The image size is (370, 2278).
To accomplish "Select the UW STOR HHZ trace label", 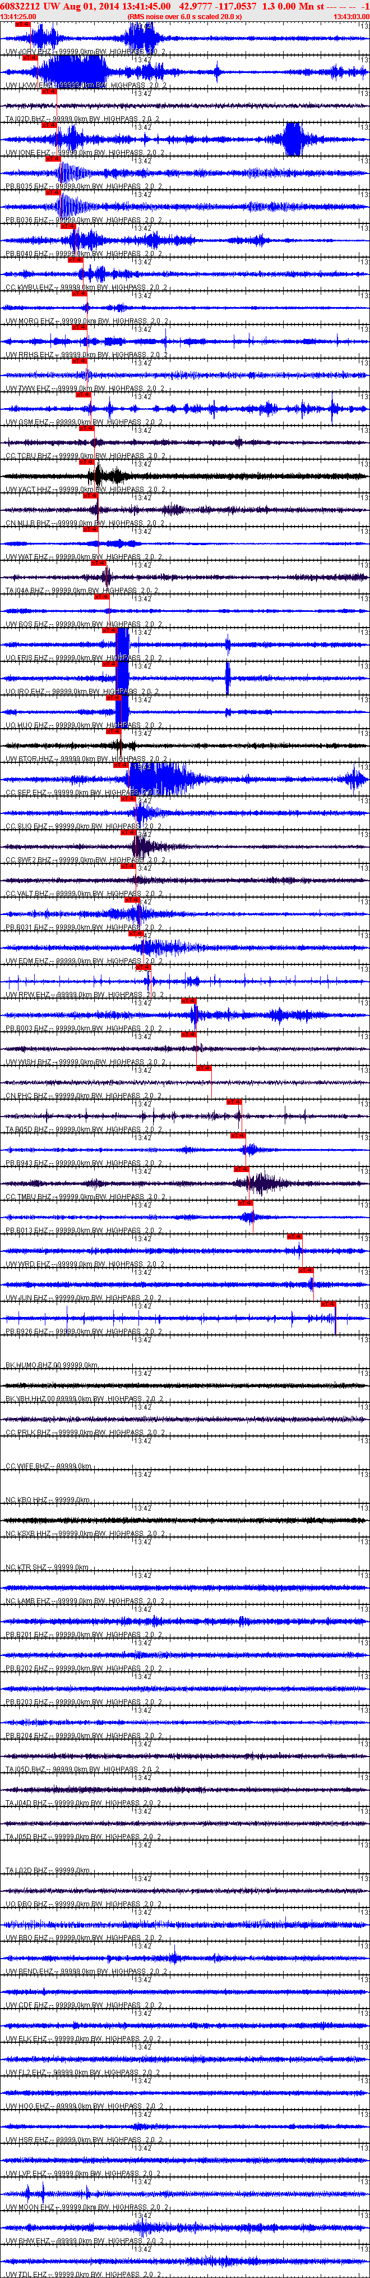I will pos(86,759).
